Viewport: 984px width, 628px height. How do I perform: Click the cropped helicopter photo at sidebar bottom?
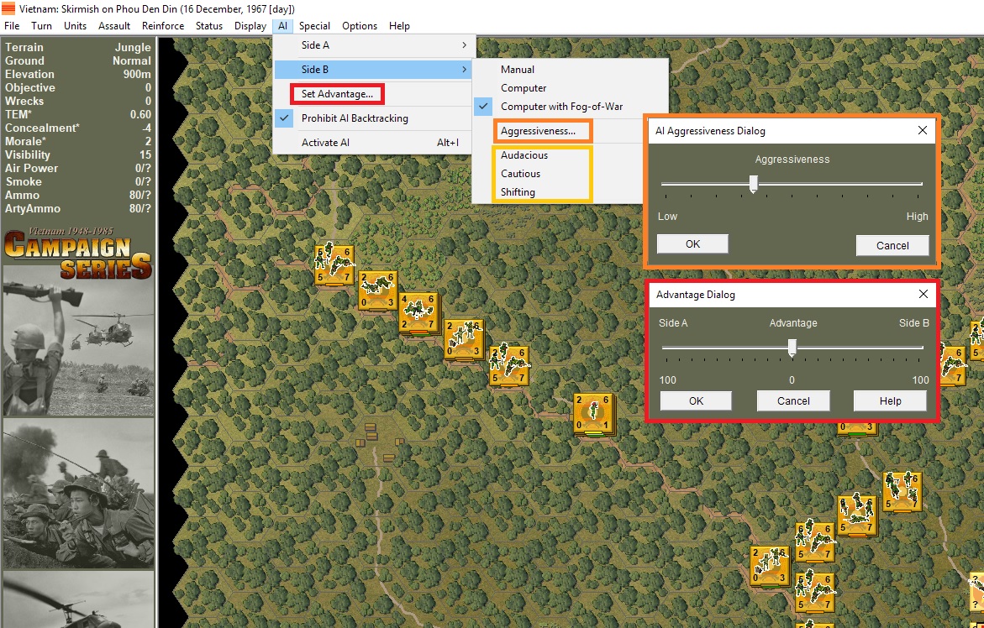[x=78, y=599]
